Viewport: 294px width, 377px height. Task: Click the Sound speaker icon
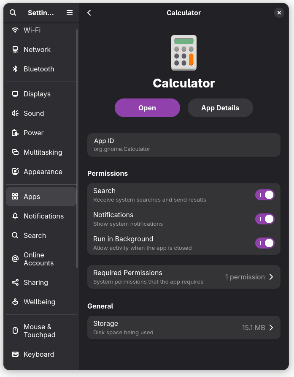pyautogui.click(x=15, y=113)
